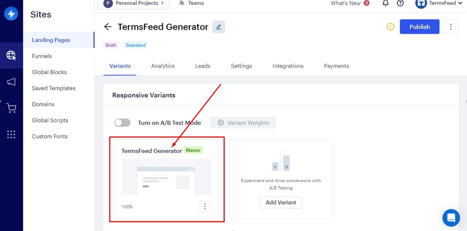467x231 pixels.
Task: Click the 100% weight value
Action: point(127,207)
